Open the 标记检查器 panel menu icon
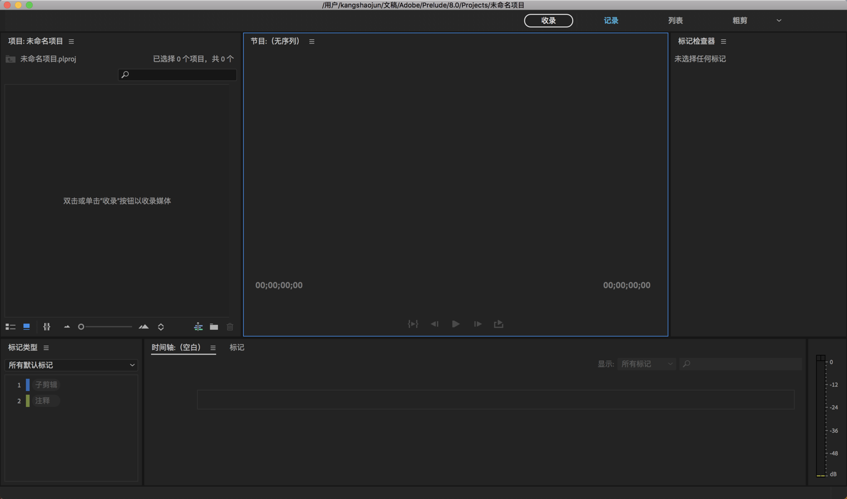This screenshot has width=847, height=499. (724, 42)
